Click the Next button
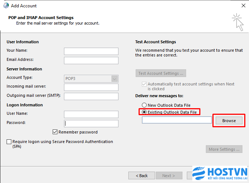Screen dimensions: 249x183 click(169, 176)
